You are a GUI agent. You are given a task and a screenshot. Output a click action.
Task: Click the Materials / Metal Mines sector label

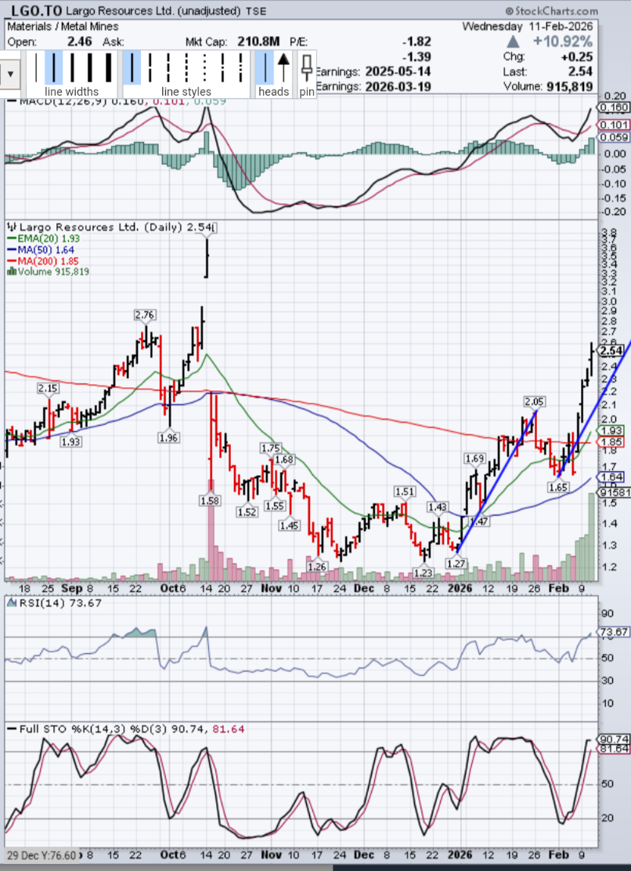(63, 26)
